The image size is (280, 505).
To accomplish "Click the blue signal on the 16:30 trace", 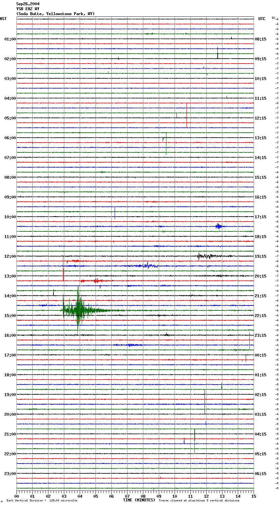I will [130, 345].
